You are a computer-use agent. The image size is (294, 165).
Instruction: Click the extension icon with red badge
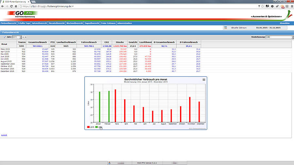pyautogui.click(x=282, y=7)
